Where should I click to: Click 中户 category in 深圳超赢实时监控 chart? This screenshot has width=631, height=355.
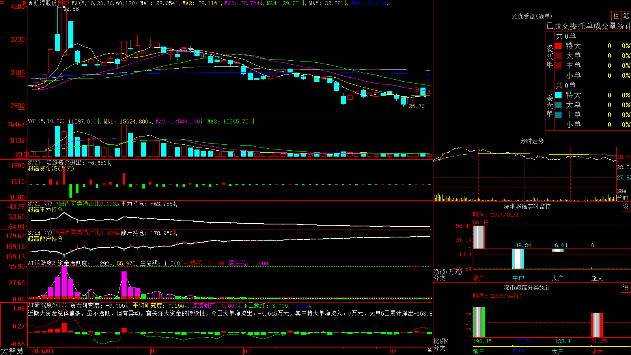[x=518, y=278]
